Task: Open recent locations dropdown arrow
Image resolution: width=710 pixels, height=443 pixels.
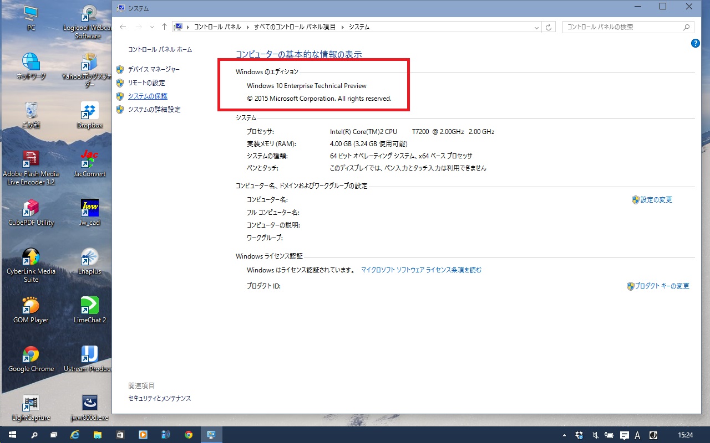Action: coord(152,27)
